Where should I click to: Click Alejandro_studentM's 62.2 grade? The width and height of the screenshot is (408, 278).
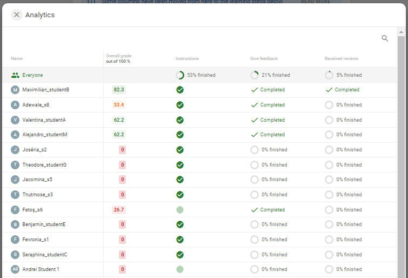tap(119, 135)
